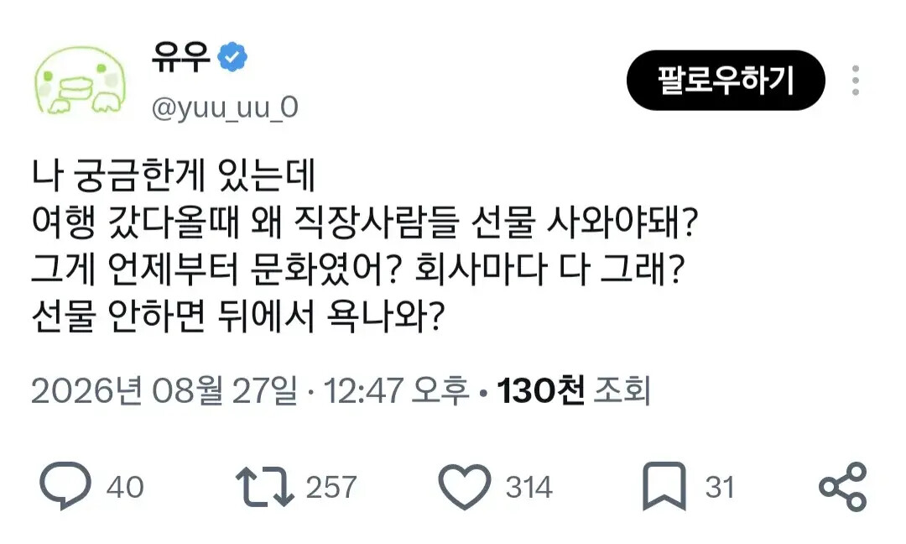Image resolution: width=906 pixels, height=544 pixels.
Task: Retweet the post using the repost arrows
Action: pyautogui.click(x=265, y=488)
